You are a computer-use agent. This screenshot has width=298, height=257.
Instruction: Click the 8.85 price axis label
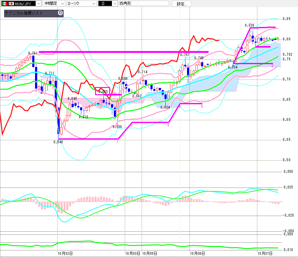[x=287, y=19]
